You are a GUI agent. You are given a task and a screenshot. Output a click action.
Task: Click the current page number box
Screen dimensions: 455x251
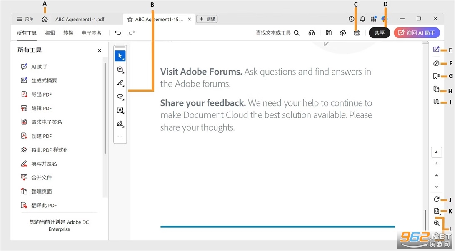[436, 152]
